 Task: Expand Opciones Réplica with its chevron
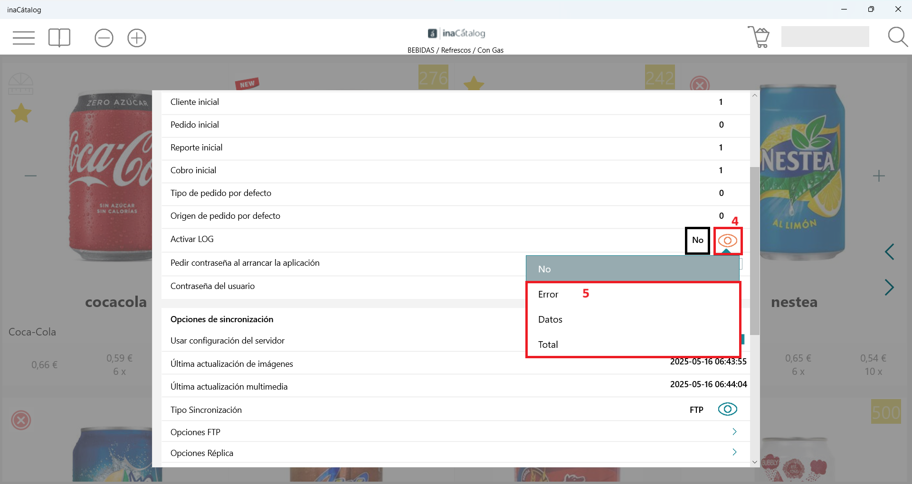pyautogui.click(x=734, y=452)
